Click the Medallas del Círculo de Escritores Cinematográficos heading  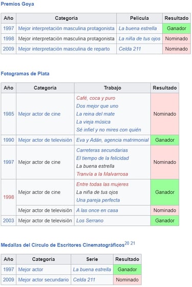[x=62, y=245]
